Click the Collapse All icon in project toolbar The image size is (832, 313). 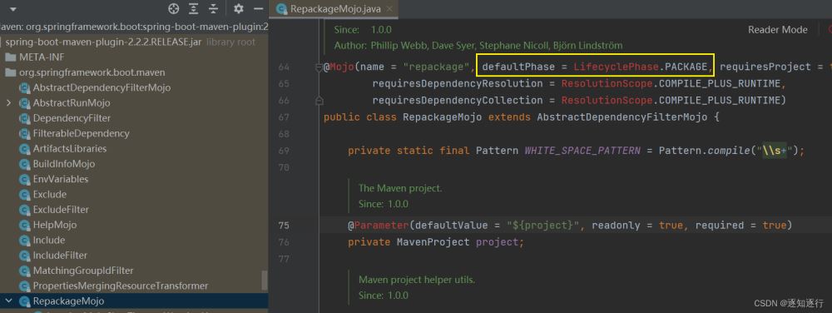(x=213, y=8)
